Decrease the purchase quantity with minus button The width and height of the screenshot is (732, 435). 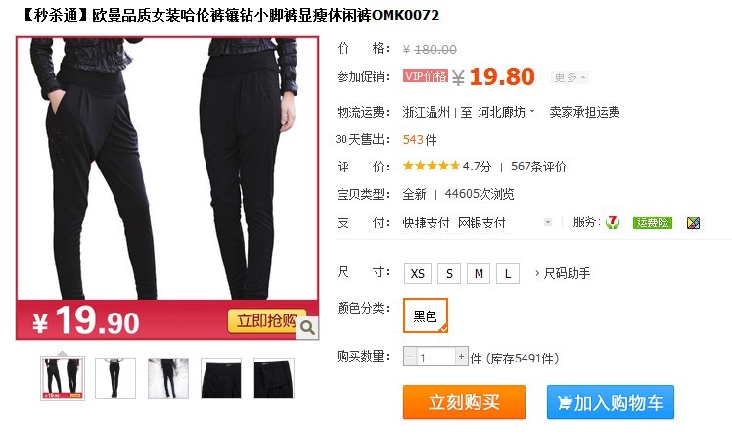[409, 357]
